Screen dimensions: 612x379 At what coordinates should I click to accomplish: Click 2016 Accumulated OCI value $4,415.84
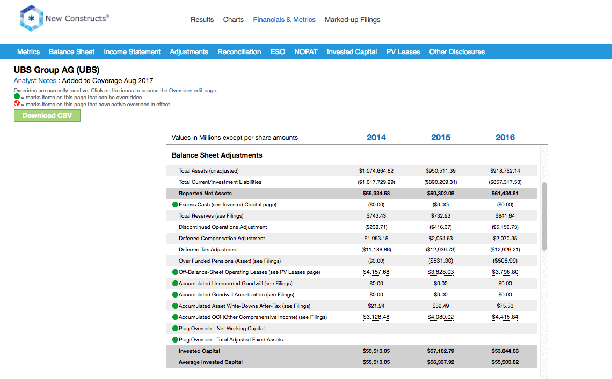(505, 317)
